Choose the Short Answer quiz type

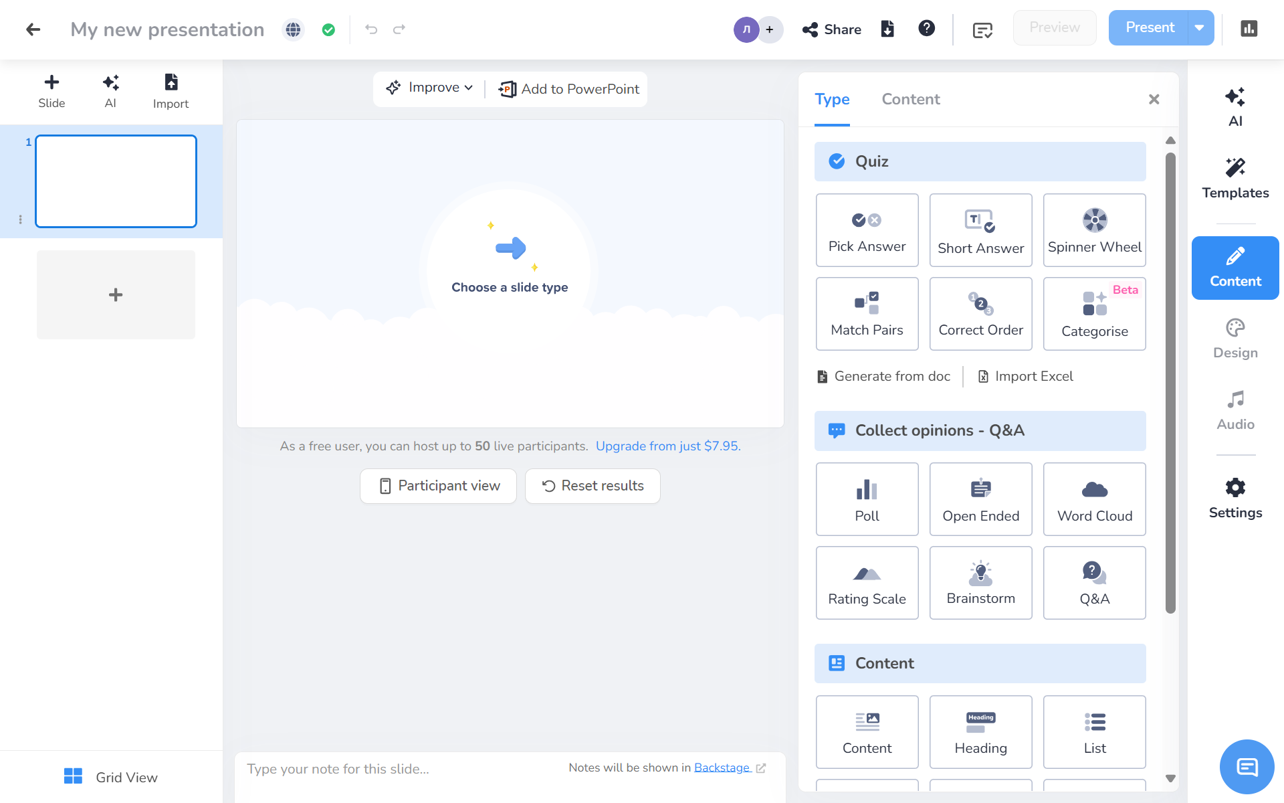tap(980, 230)
